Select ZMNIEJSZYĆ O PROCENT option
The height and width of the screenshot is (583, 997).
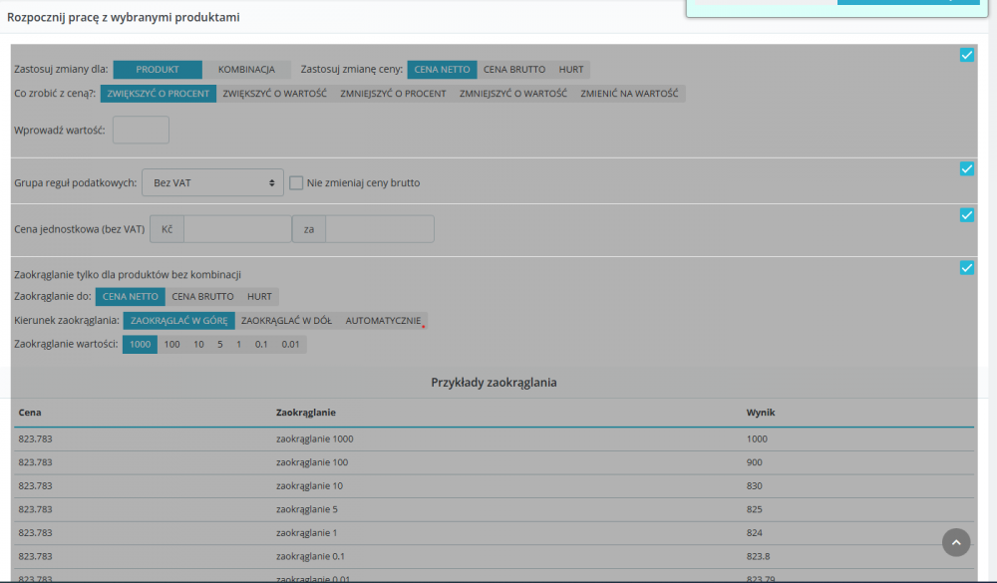(x=393, y=94)
